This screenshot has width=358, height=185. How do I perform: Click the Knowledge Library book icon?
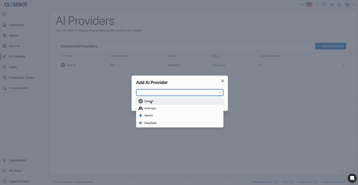4,78
